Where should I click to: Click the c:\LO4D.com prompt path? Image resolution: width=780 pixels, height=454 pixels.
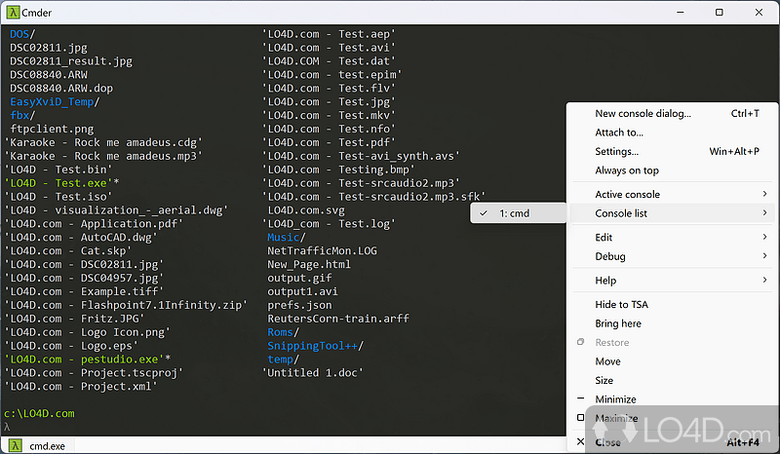39,414
